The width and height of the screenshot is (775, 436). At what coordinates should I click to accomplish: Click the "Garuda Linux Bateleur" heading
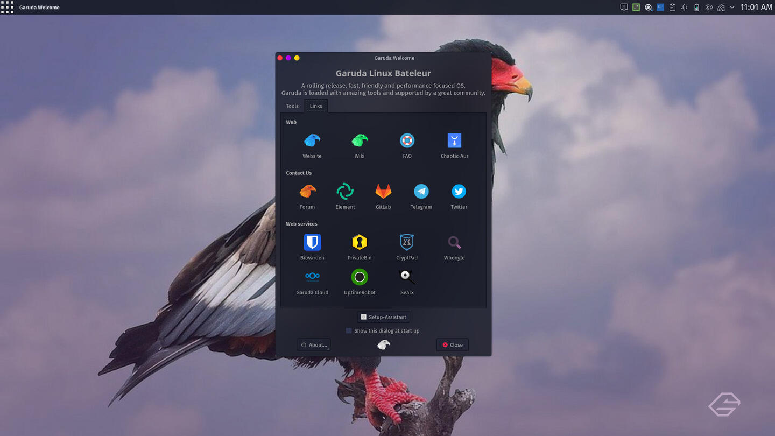(x=383, y=73)
